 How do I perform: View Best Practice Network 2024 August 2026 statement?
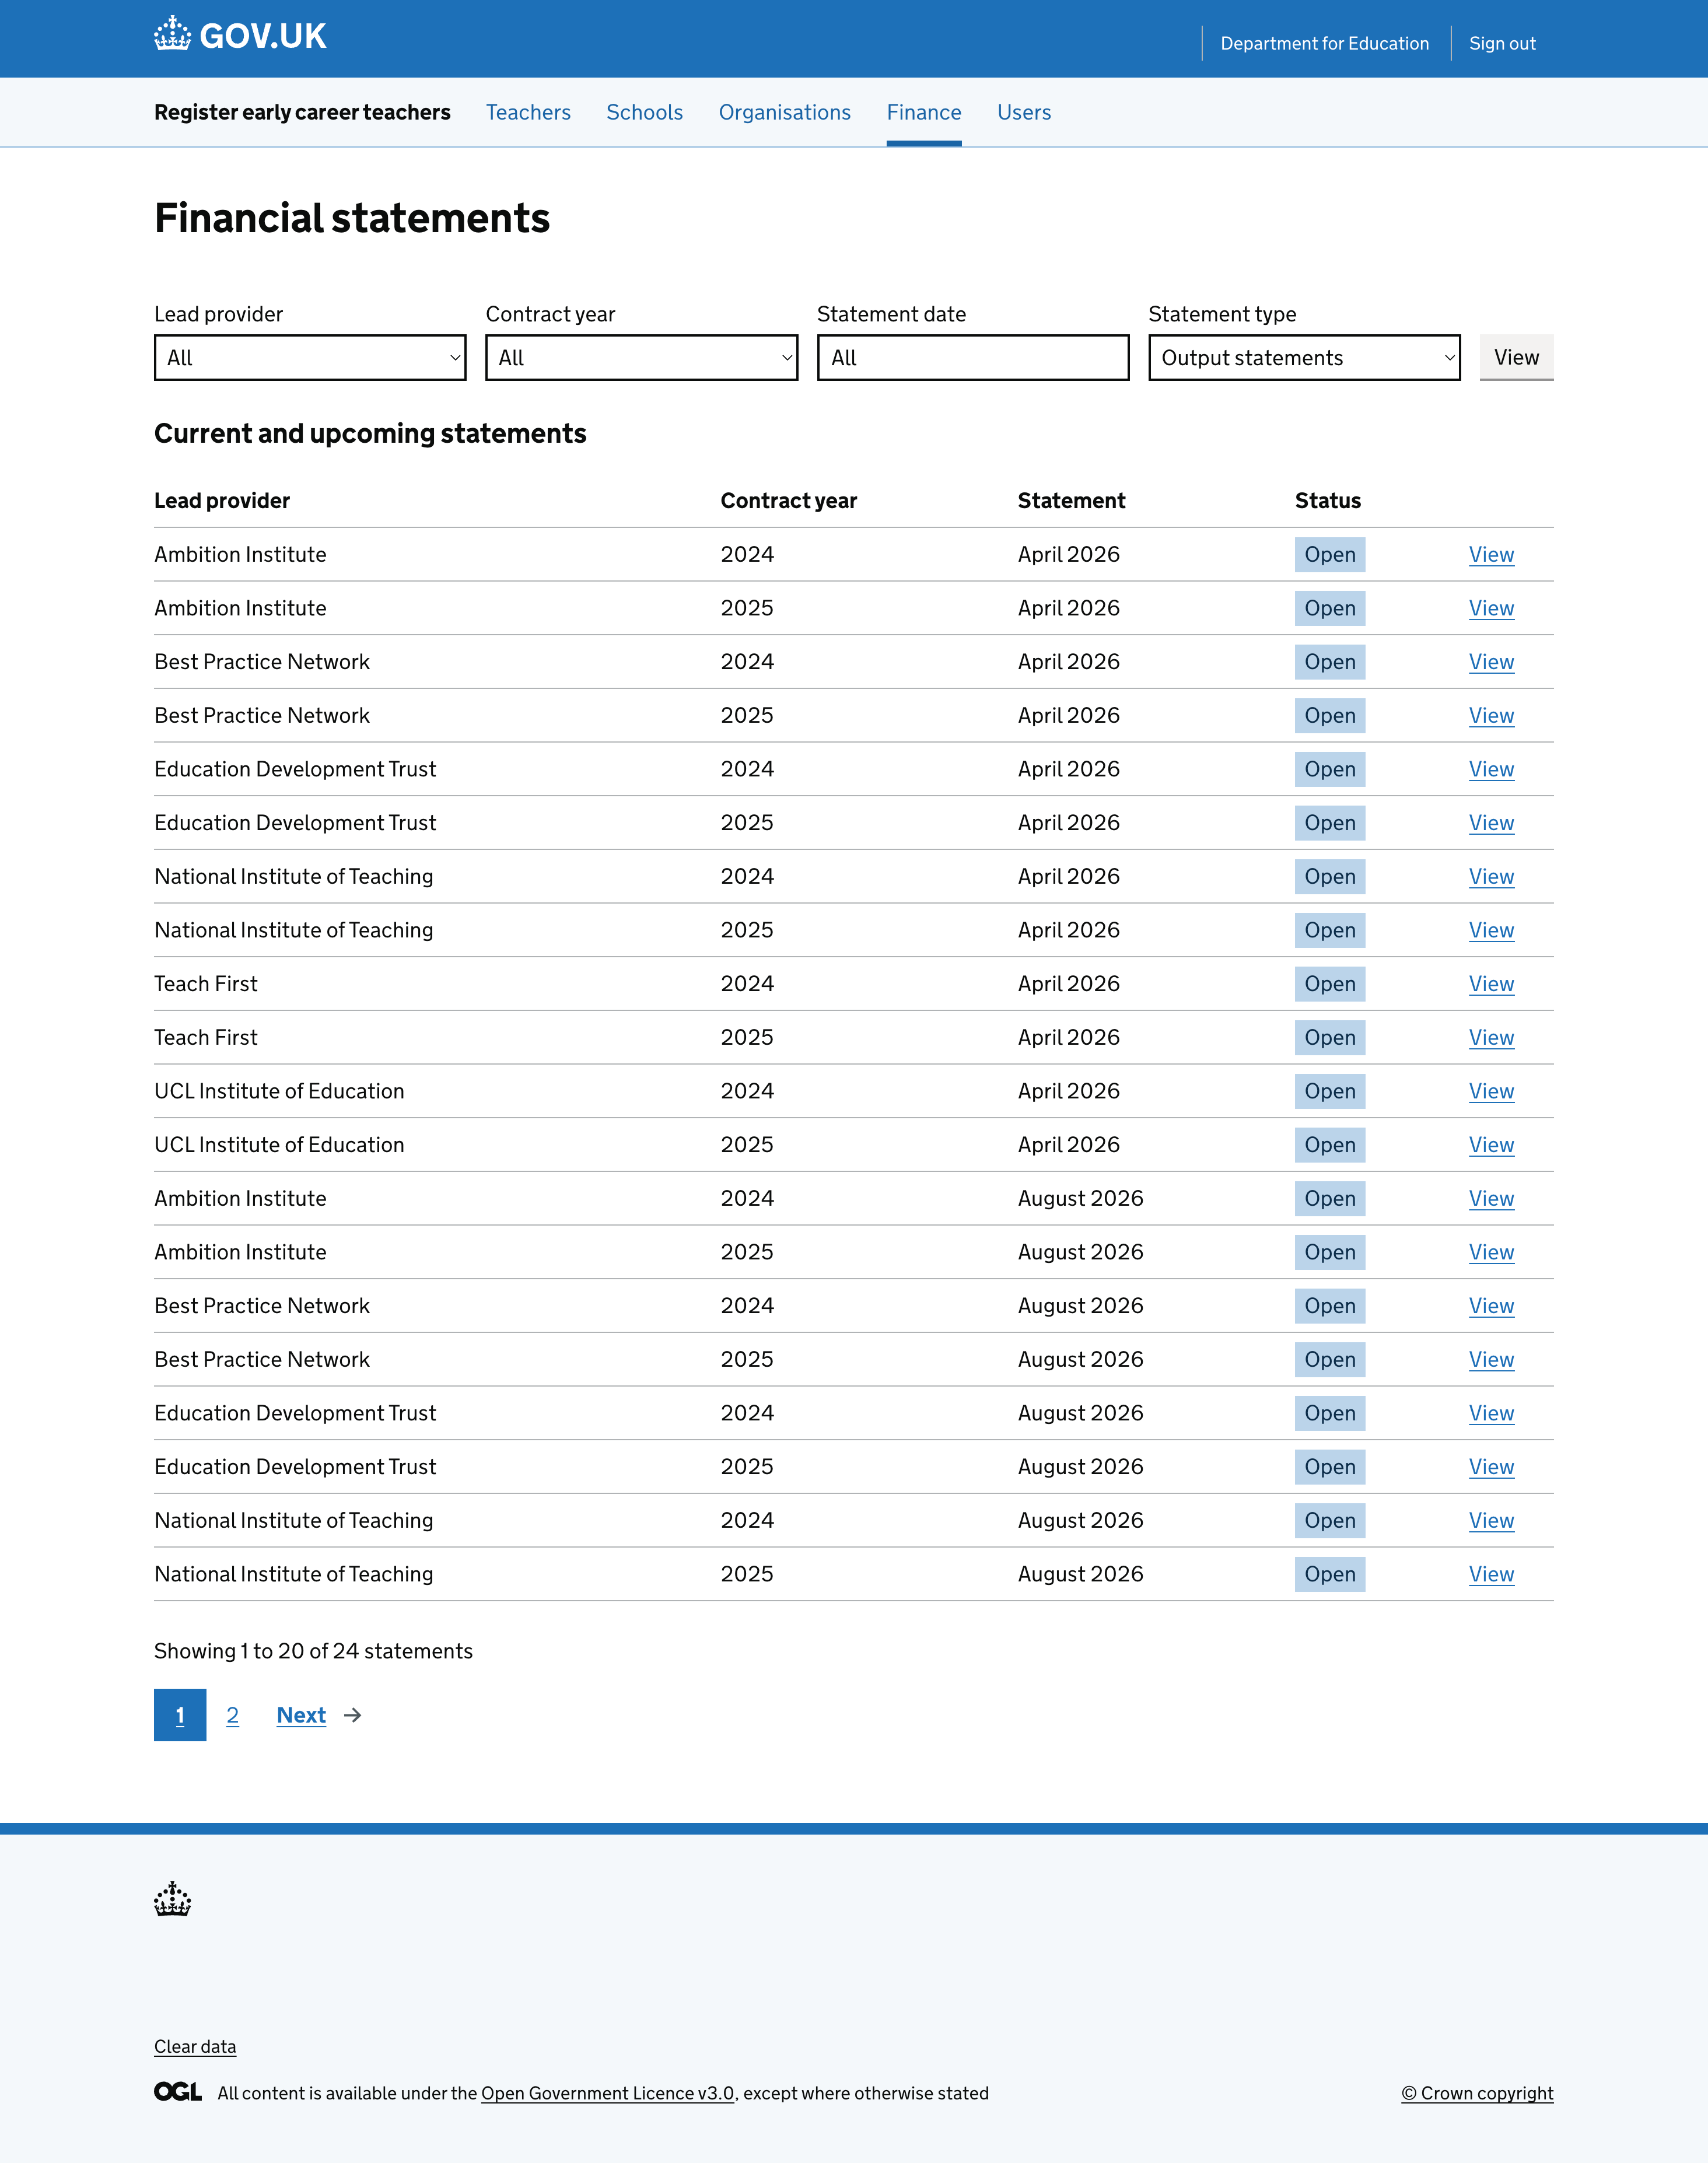(x=1491, y=1306)
